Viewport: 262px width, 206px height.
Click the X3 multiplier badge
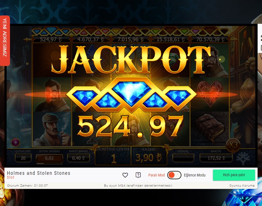[233, 145]
